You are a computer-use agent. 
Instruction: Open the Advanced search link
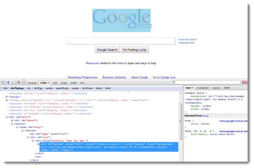[187, 40]
